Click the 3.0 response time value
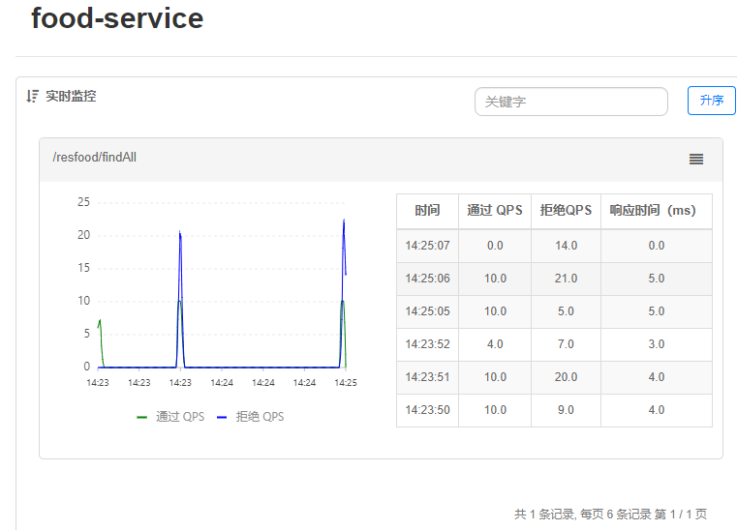This screenshot has height=530, width=737. [x=657, y=344]
